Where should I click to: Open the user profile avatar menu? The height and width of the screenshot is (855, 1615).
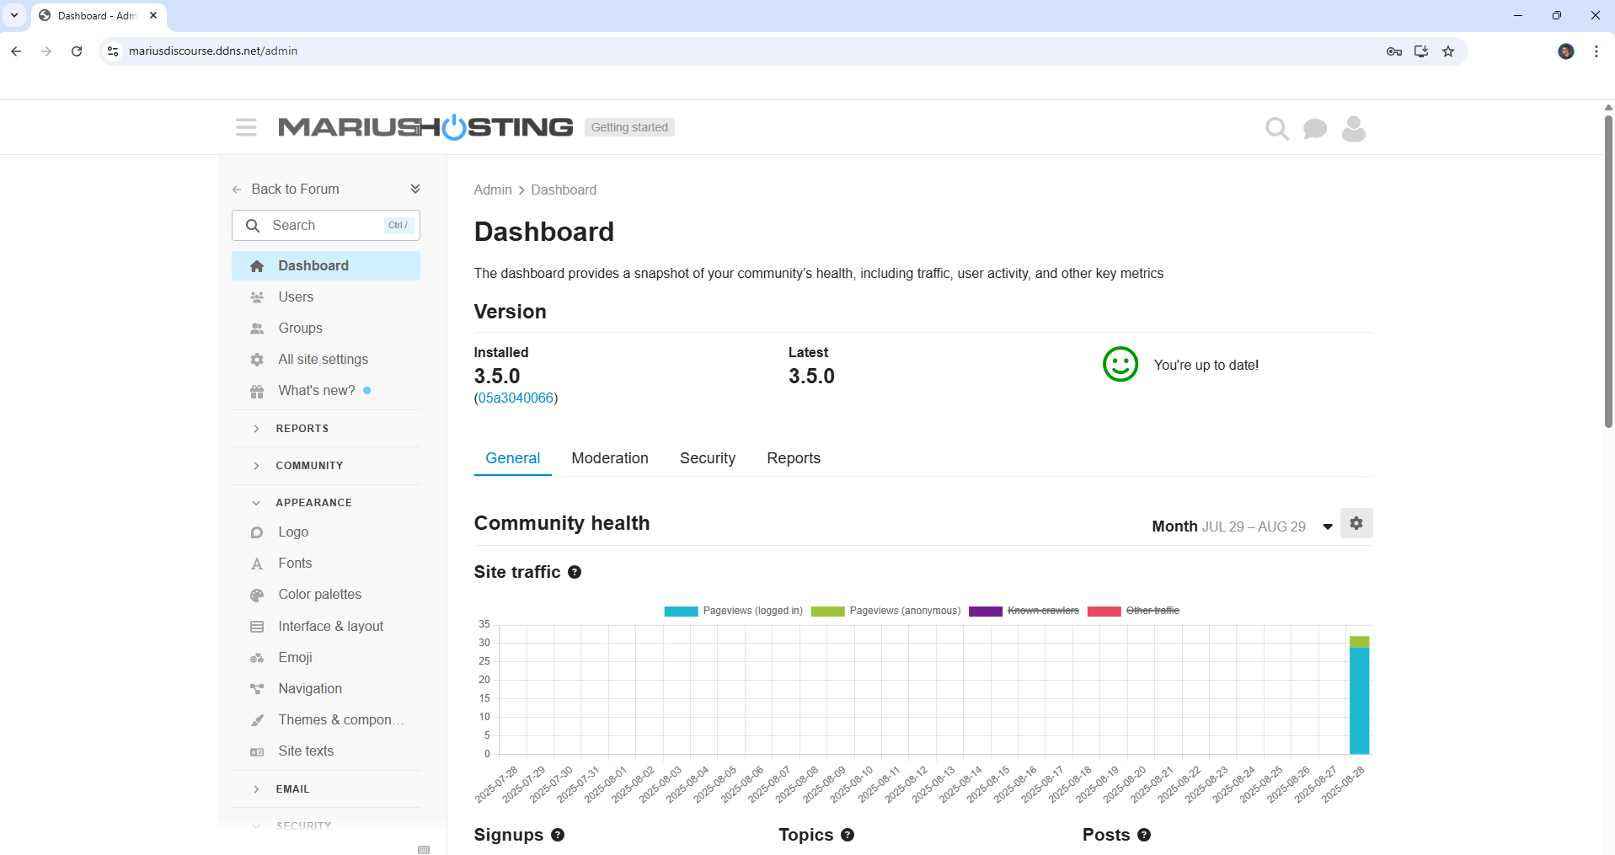1353,128
